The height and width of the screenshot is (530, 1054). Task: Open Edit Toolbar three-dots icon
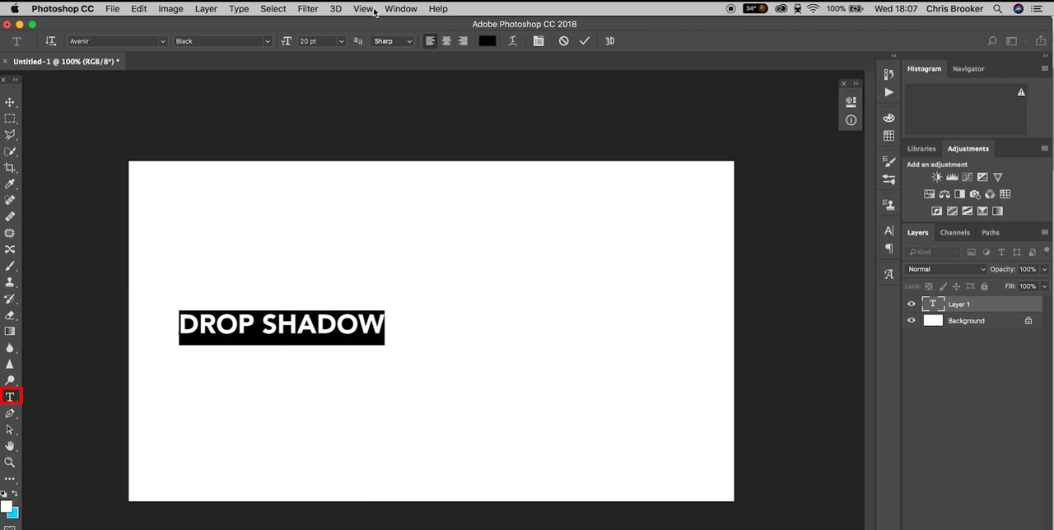10,478
